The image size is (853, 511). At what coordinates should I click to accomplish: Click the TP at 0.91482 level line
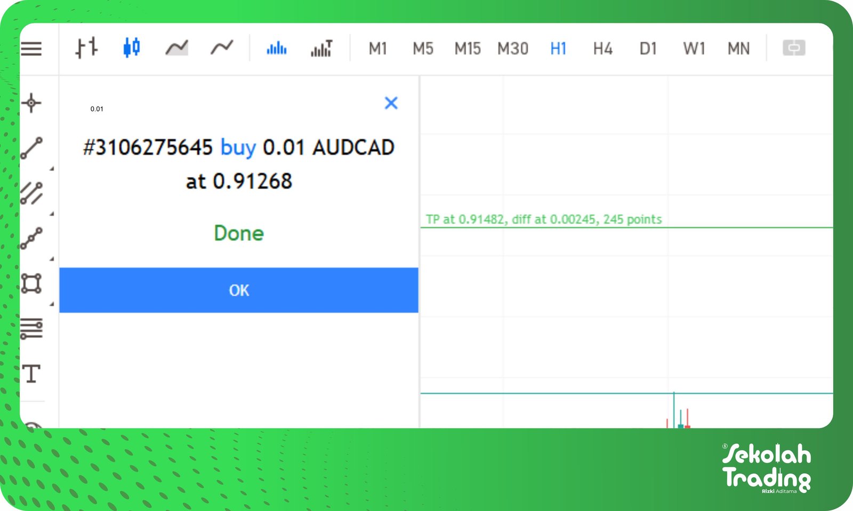(626, 228)
